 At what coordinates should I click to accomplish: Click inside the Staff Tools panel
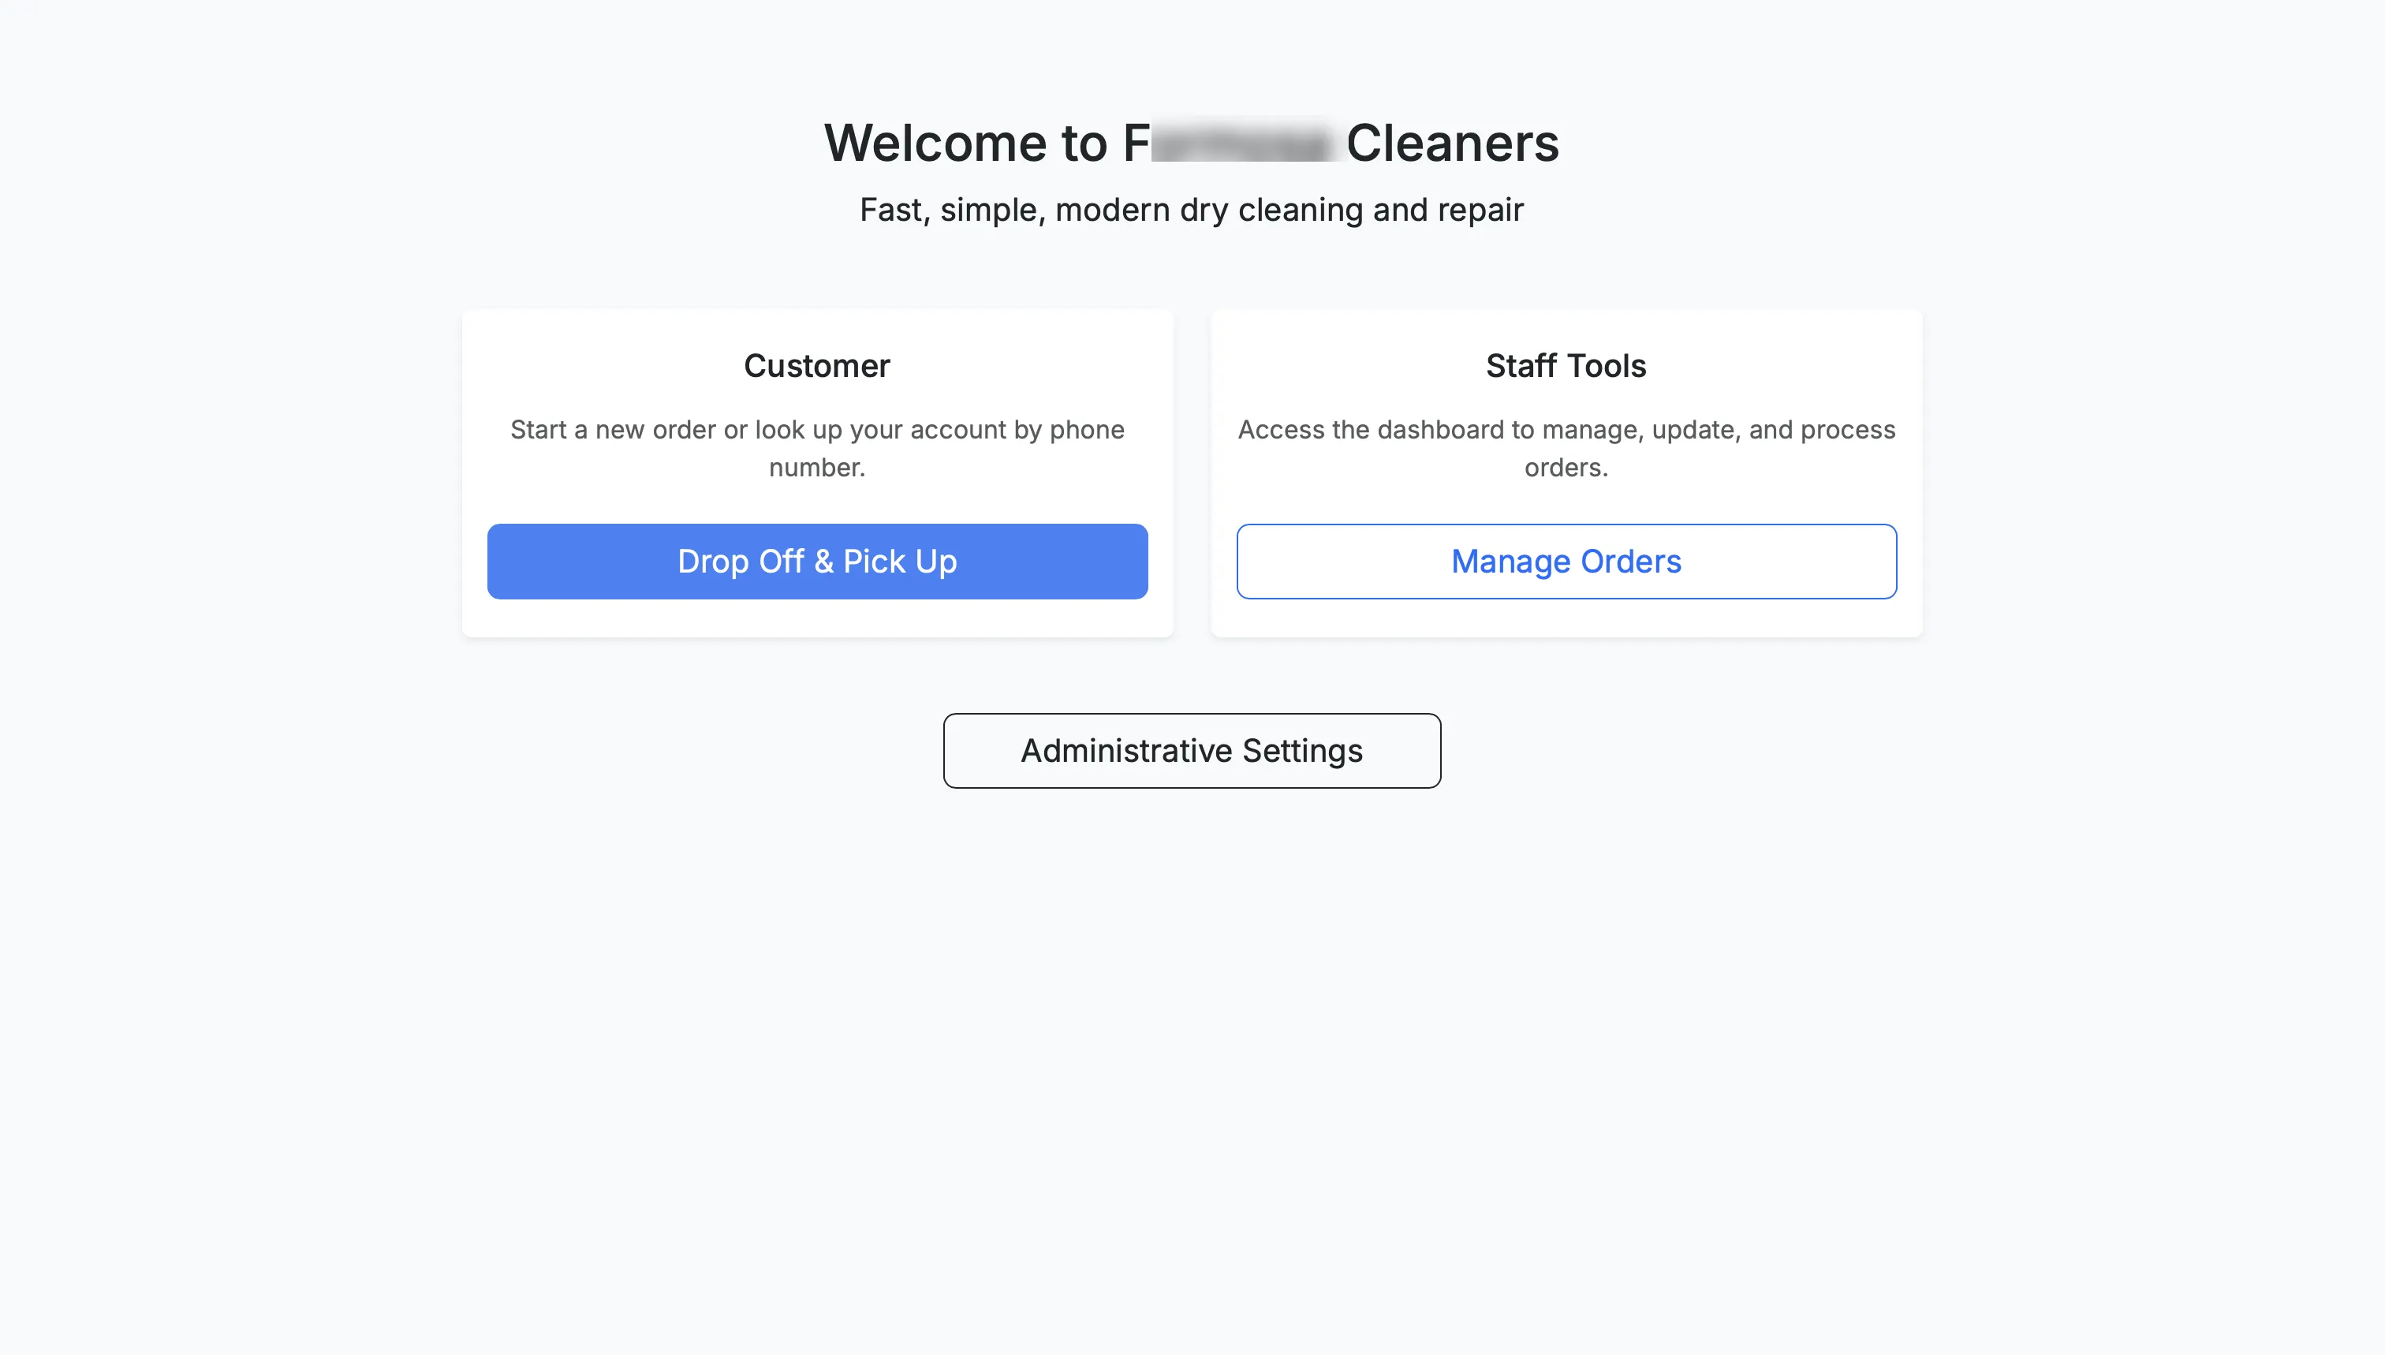pyautogui.click(x=1566, y=470)
